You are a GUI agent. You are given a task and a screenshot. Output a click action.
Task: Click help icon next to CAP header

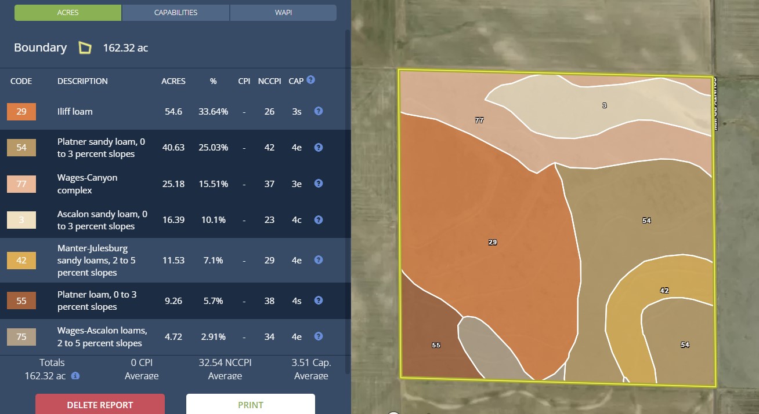[x=310, y=80]
